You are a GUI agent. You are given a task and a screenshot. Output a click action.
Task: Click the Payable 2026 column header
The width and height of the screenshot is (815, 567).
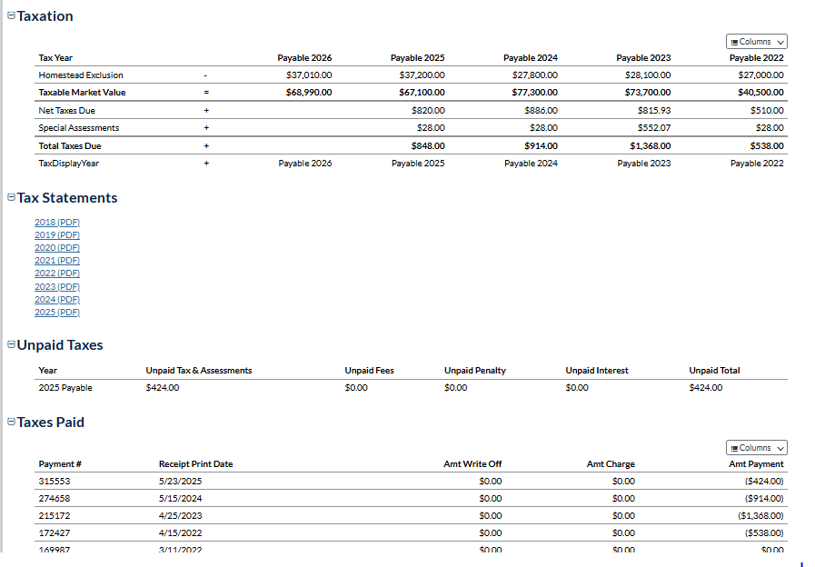pos(304,58)
